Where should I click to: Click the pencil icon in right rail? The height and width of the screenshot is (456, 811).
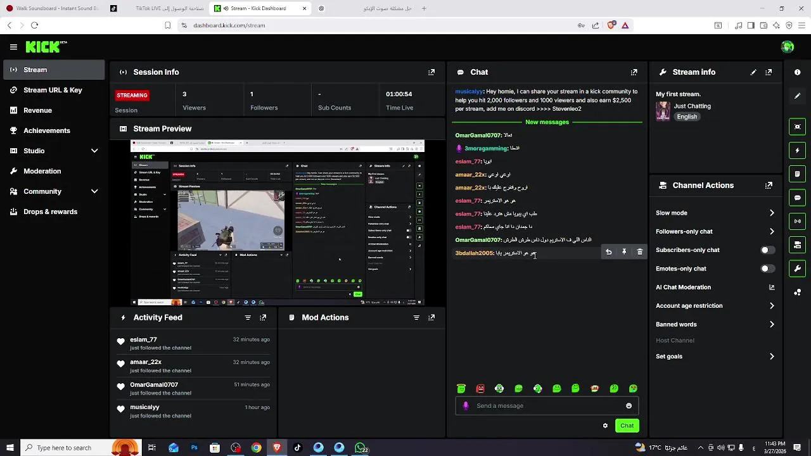798,96
